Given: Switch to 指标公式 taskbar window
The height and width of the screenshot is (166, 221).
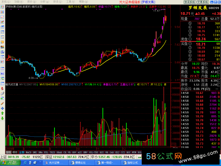Looking at the screenshot, I should tap(132, 163).
